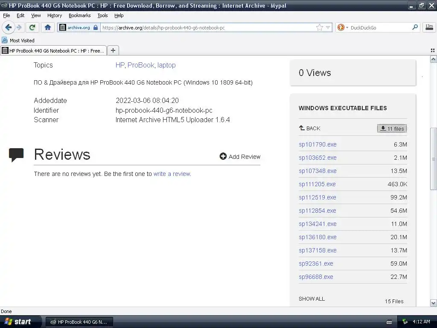437x328 pixels.
Task: Select the HP ProBook 440 G6 taskbar button
Action: 79,322
